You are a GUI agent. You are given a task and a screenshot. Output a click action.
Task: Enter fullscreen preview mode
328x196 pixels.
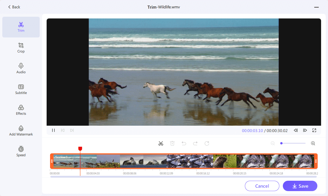(x=314, y=130)
